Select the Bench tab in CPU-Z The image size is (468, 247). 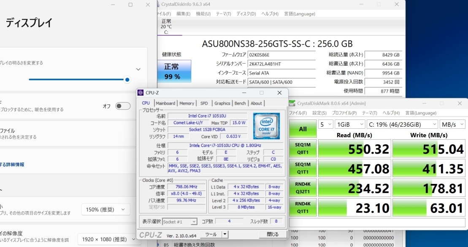[x=240, y=103]
